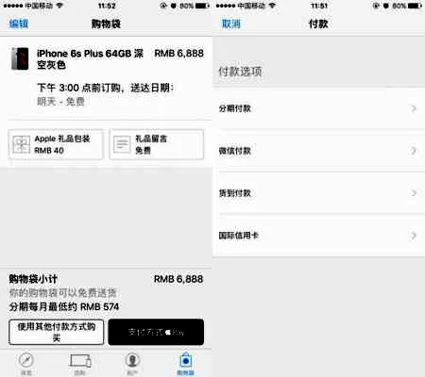Screen dimensions: 425x377
Task: Tap the iPhone 6s Plus product thumbnail
Action: [x=20, y=58]
